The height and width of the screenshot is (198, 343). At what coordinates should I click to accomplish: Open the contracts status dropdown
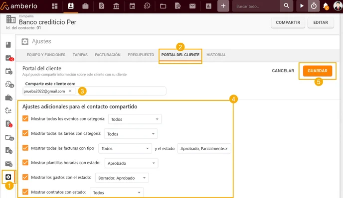tap(117, 193)
